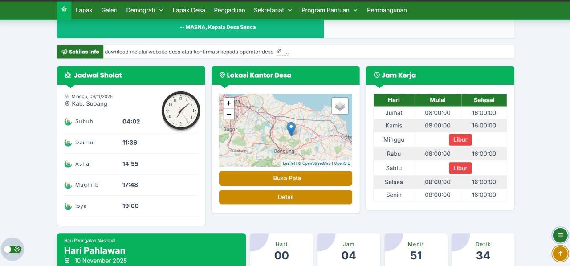Screen dimensions: 570x266
Task: Open the green floating hamburger menu button
Action: pos(560,235)
